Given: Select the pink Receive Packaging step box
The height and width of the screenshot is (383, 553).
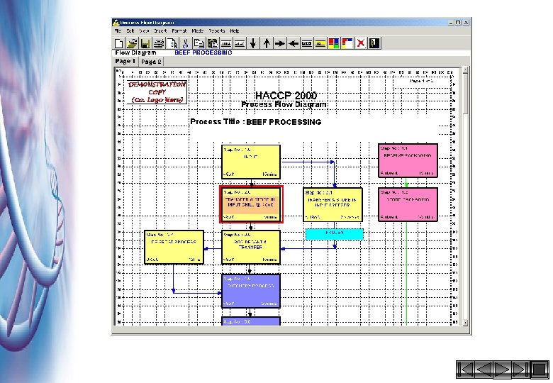Looking at the screenshot, I should tap(408, 160).
